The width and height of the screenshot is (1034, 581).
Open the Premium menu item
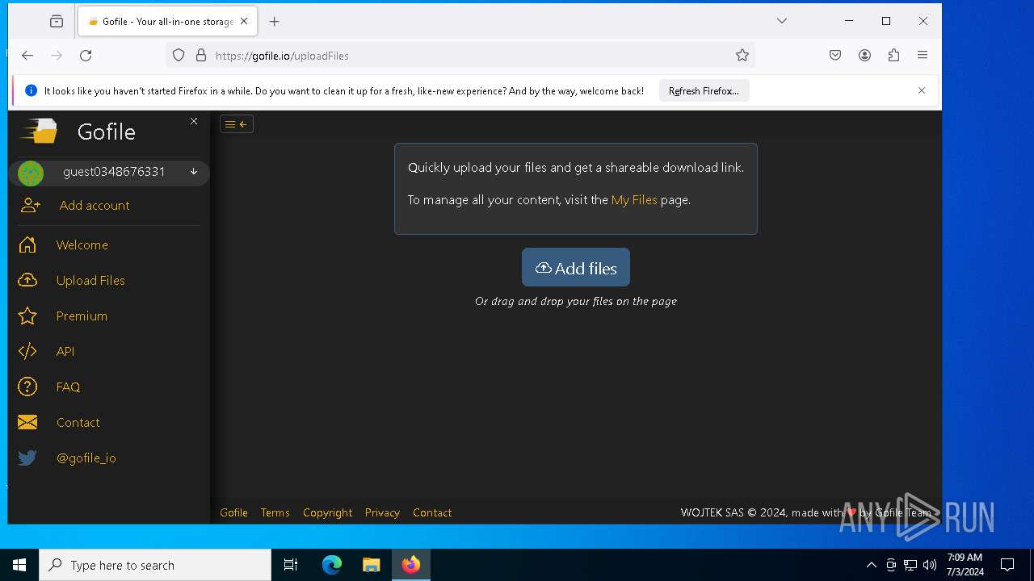82,316
